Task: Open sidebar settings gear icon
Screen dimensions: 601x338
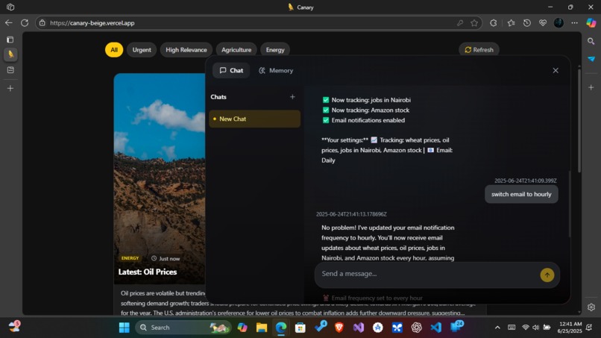Action: click(x=591, y=307)
